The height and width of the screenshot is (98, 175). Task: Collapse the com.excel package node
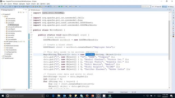click(x=5, y=23)
